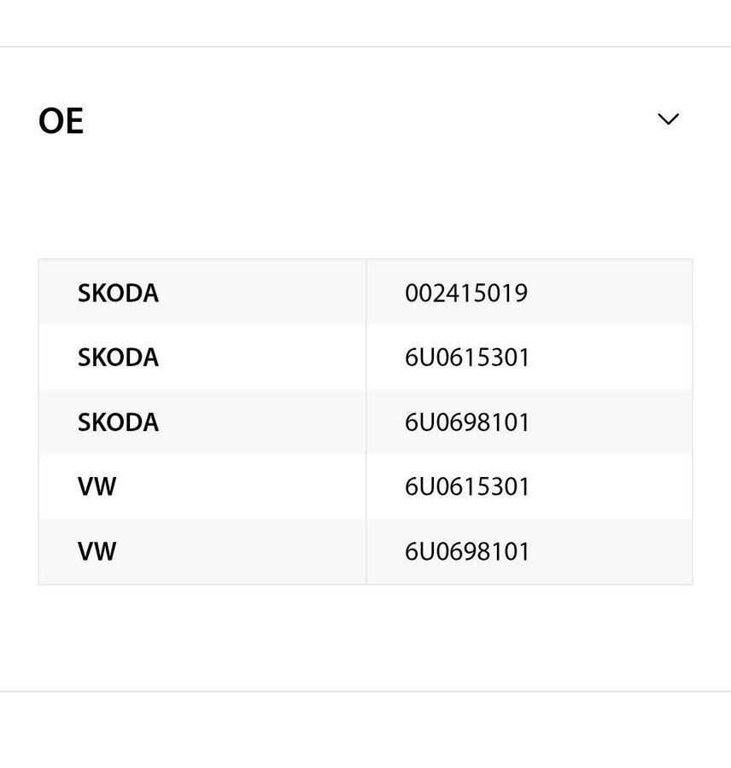Select the SKODA part number 6U0615301

[467, 357]
